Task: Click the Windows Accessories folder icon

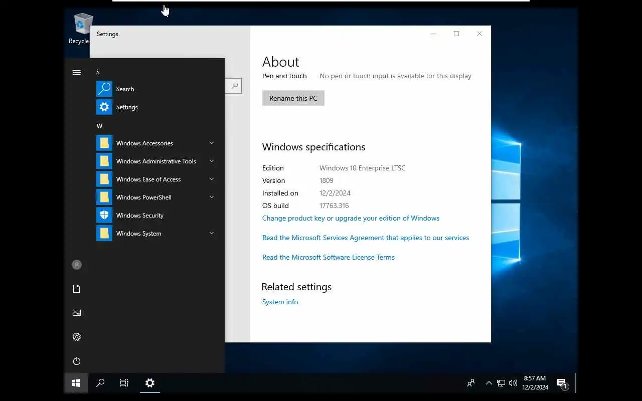Action: coord(104,143)
